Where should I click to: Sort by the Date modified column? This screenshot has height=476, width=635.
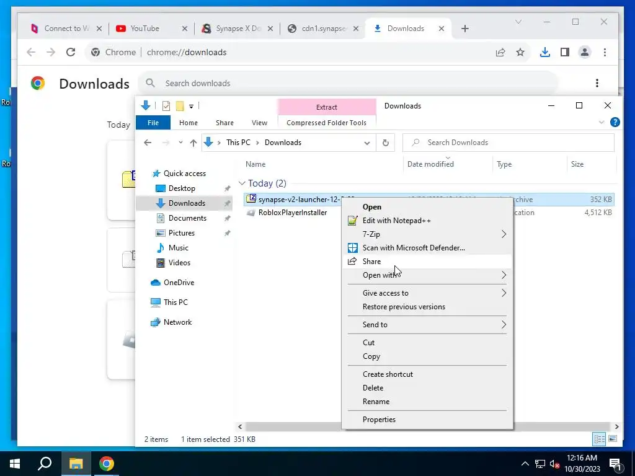tap(430, 164)
